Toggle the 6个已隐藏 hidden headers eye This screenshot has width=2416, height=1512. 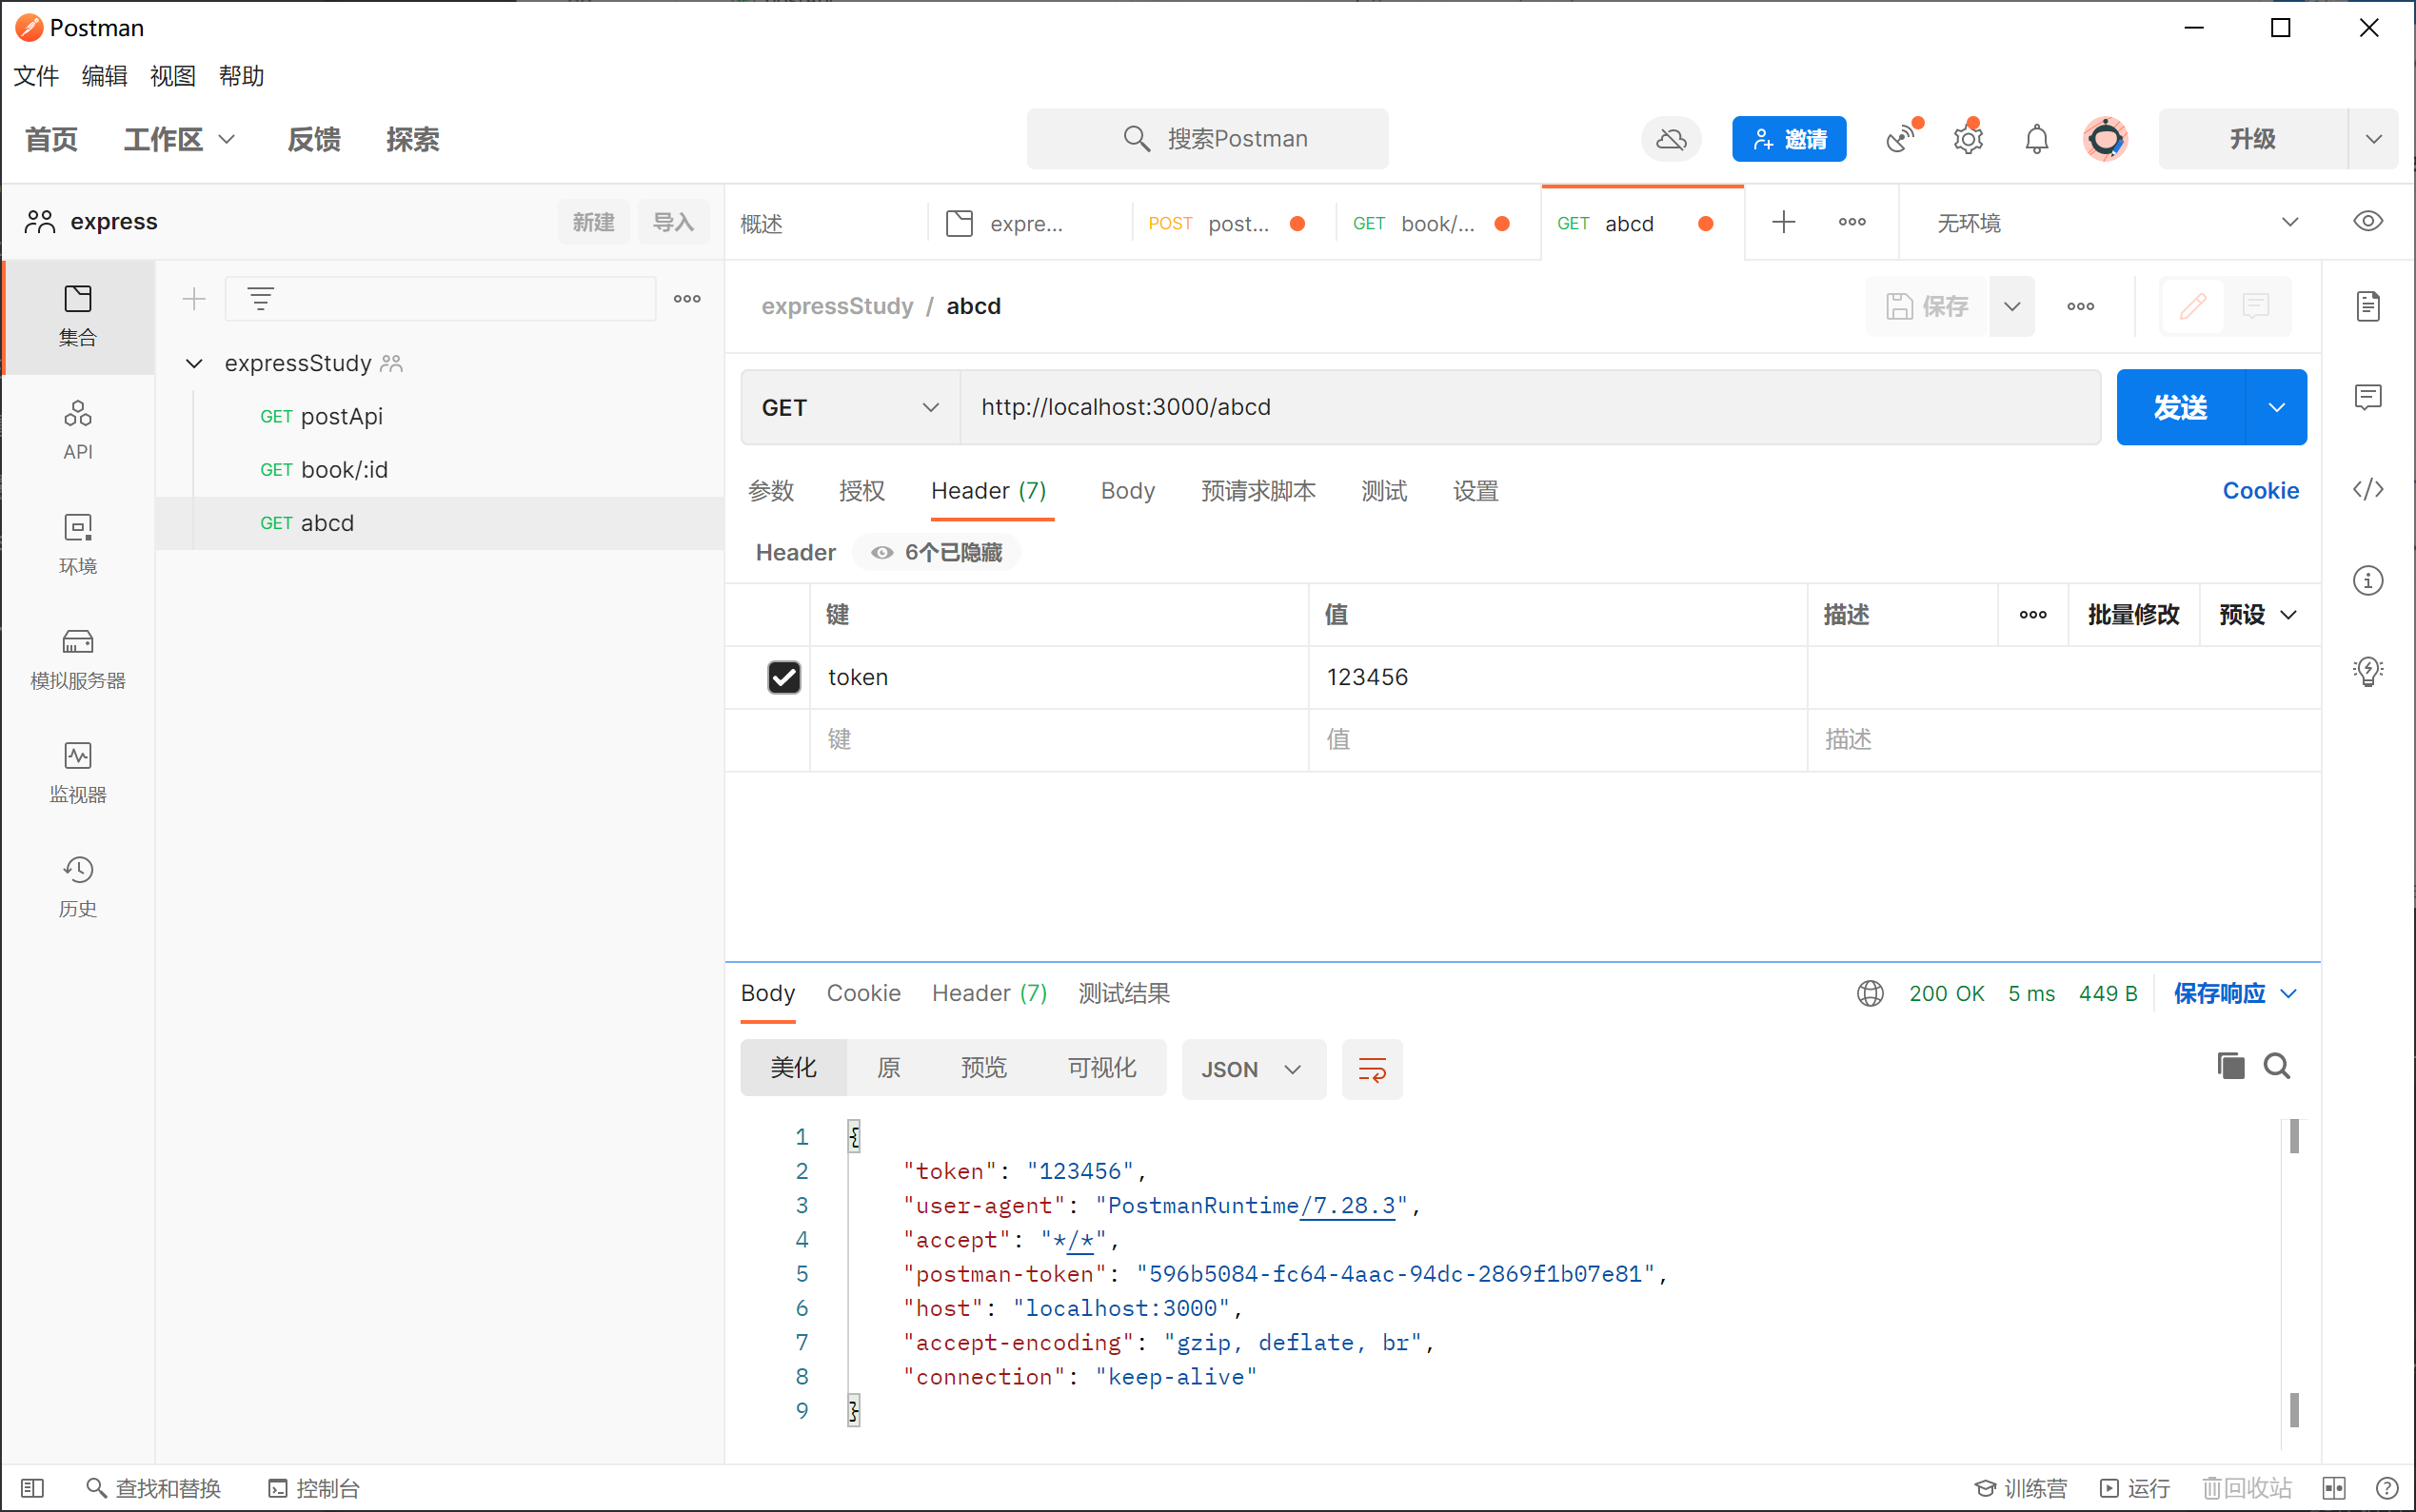937,552
